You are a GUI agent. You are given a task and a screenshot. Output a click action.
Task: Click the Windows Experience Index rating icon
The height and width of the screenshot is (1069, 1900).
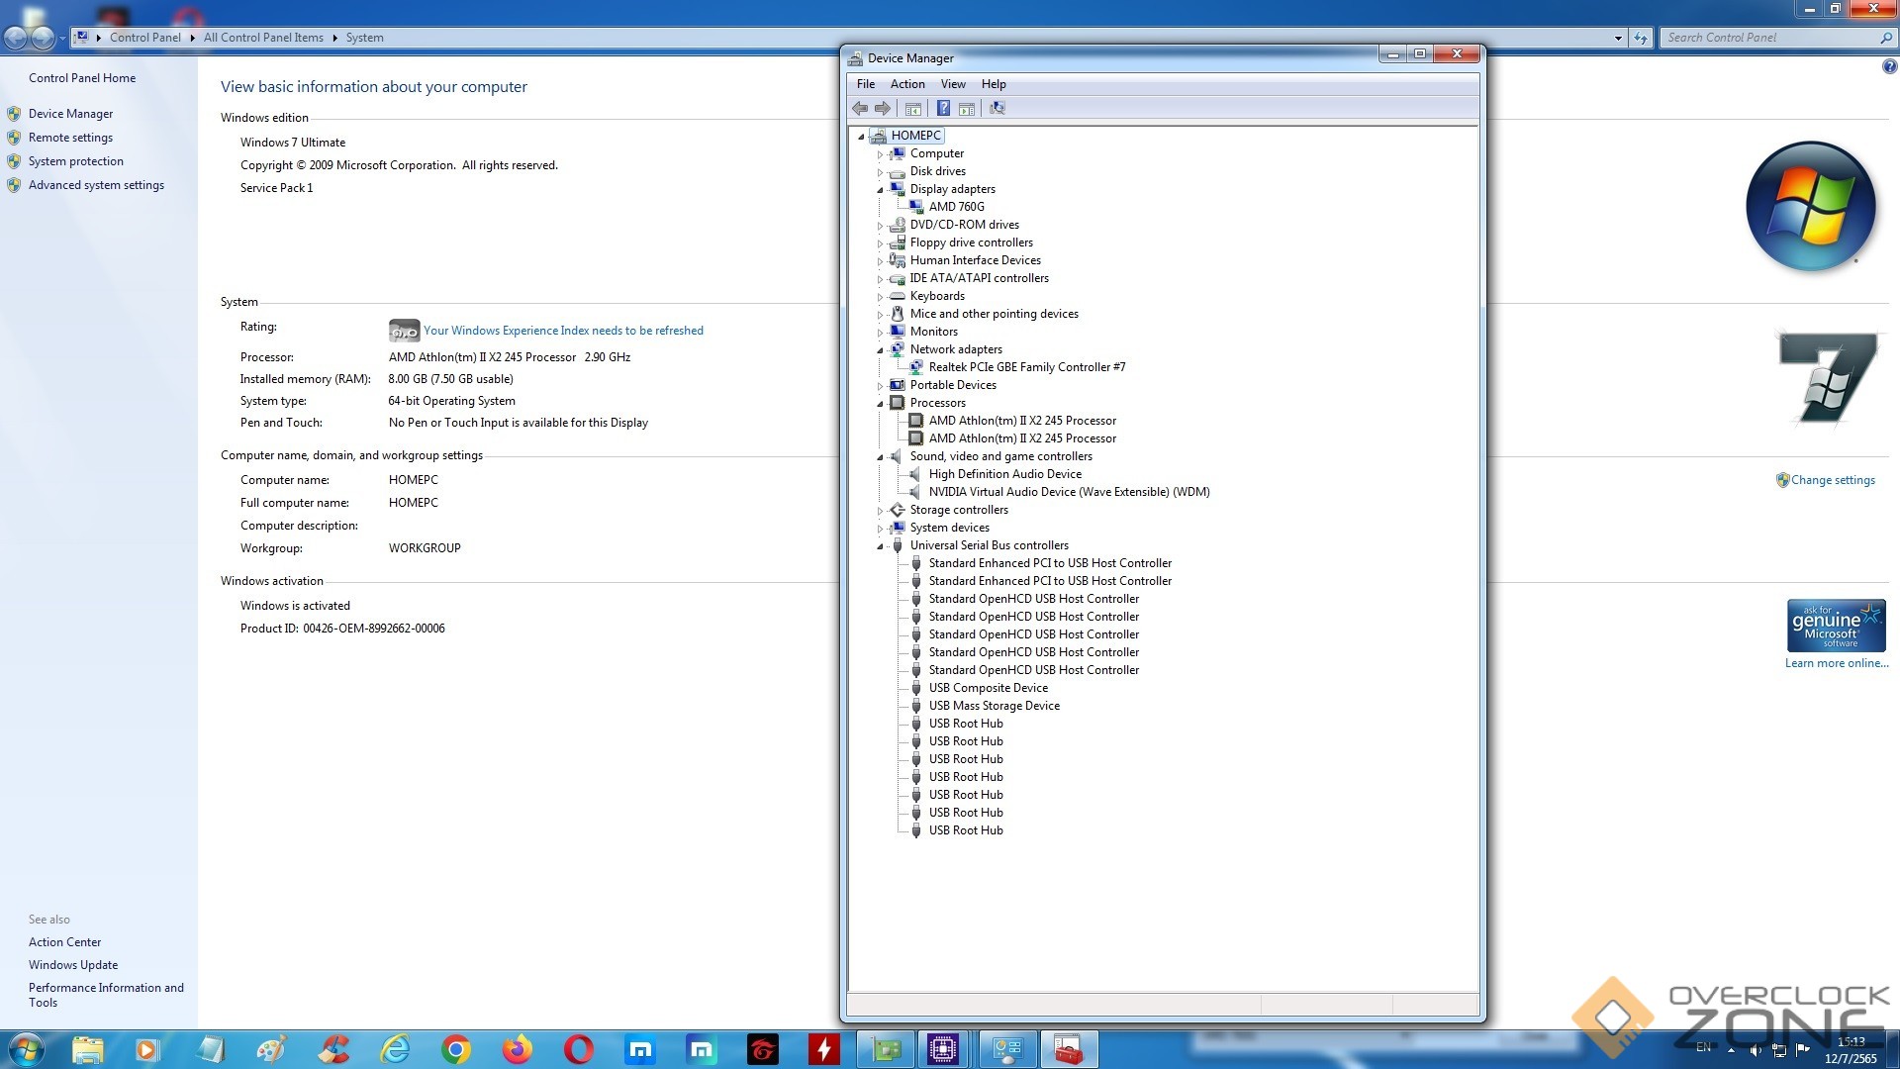(x=404, y=331)
